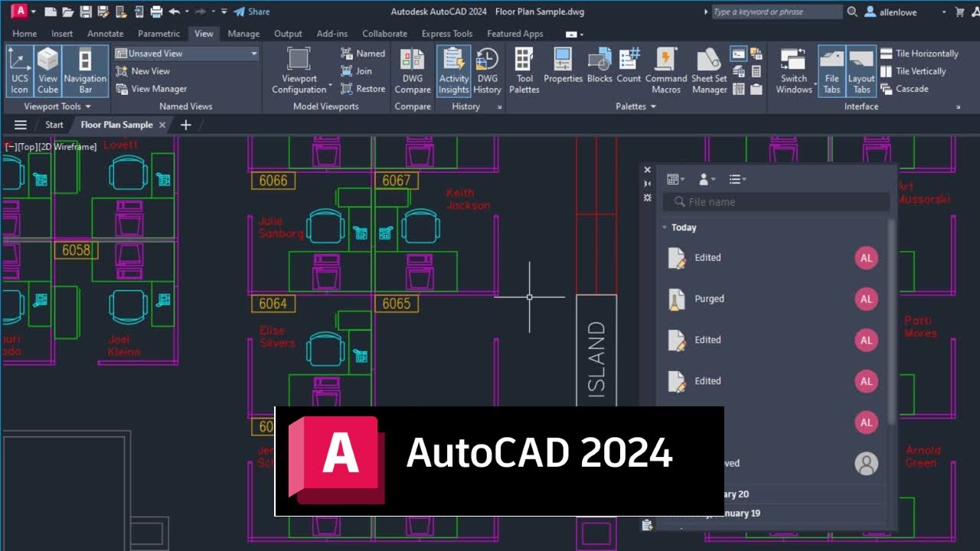The width and height of the screenshot is (980, 551).
Task: Click Join viewports
Action: coord(356,71)
